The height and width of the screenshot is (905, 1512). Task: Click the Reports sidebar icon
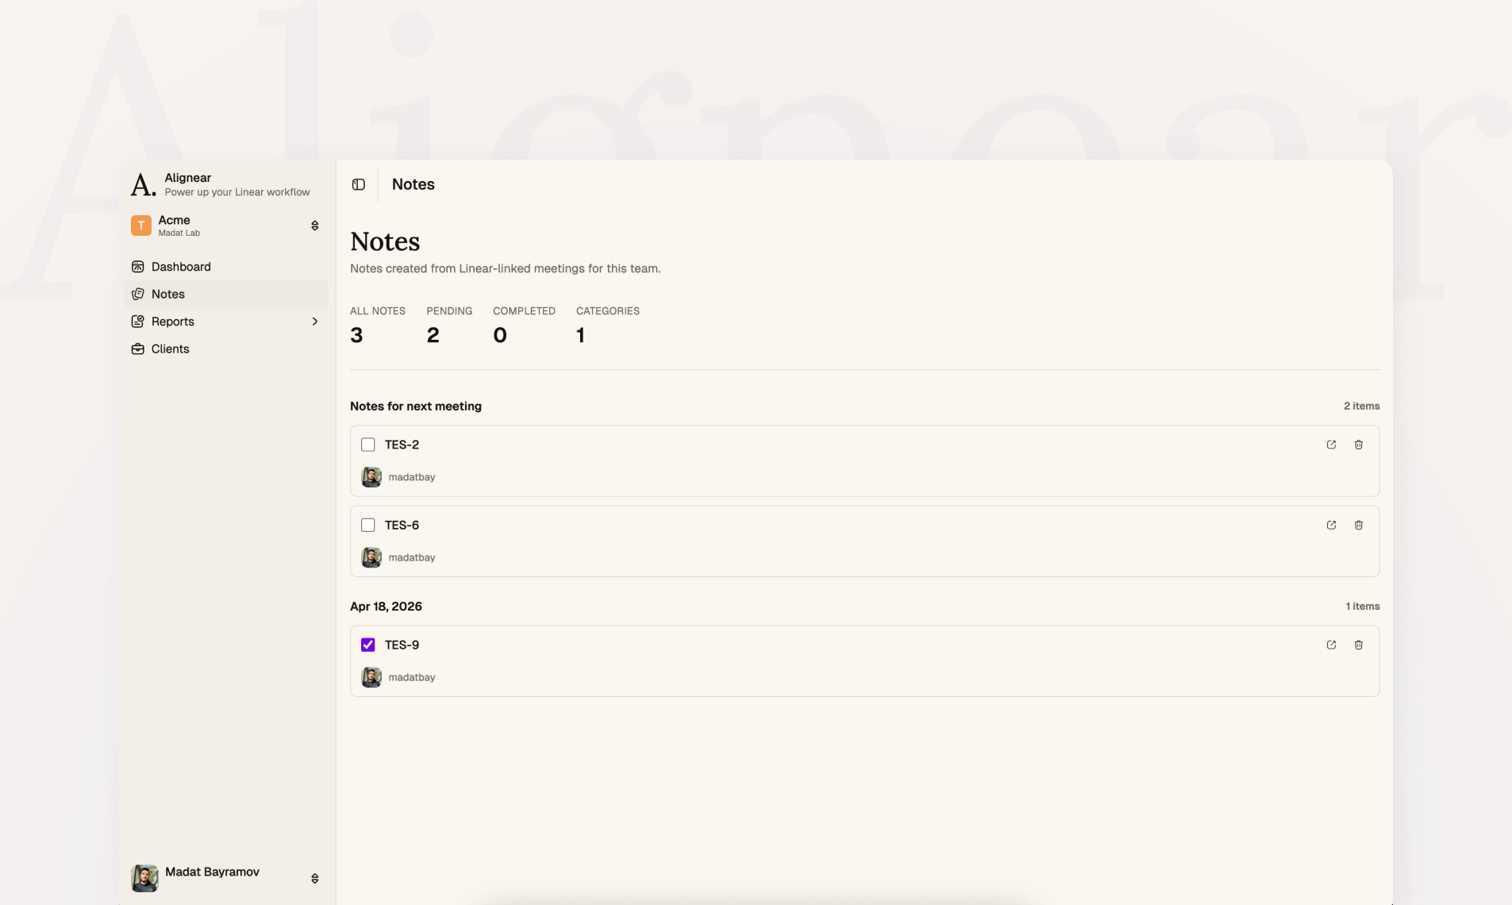[138, 322]
